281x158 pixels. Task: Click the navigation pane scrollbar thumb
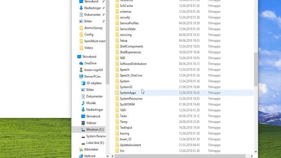(x=108, y=42)
